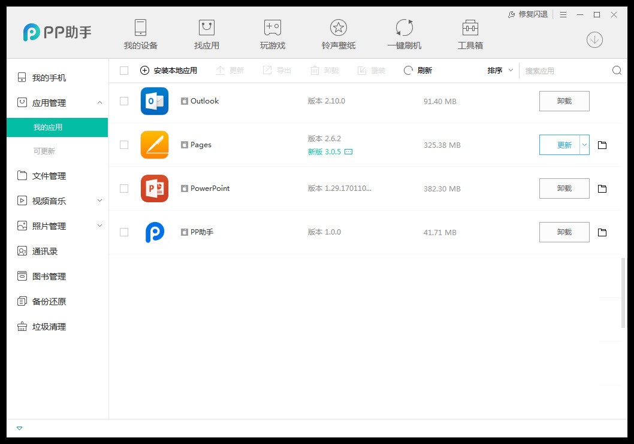Update Pages with the 更新 button
Screen dimensions: 634x444
[x=560, y=145]
